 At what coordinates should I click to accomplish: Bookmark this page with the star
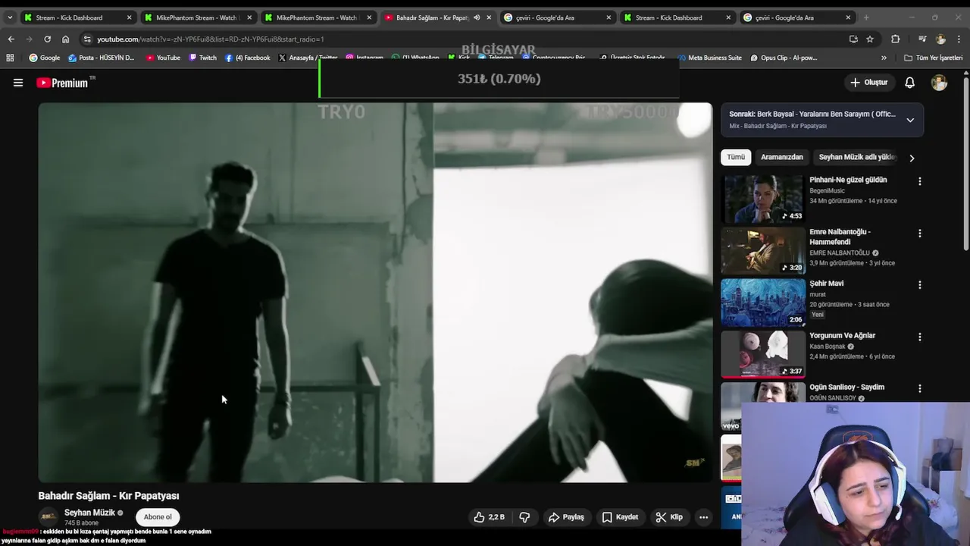click(870, 39)
